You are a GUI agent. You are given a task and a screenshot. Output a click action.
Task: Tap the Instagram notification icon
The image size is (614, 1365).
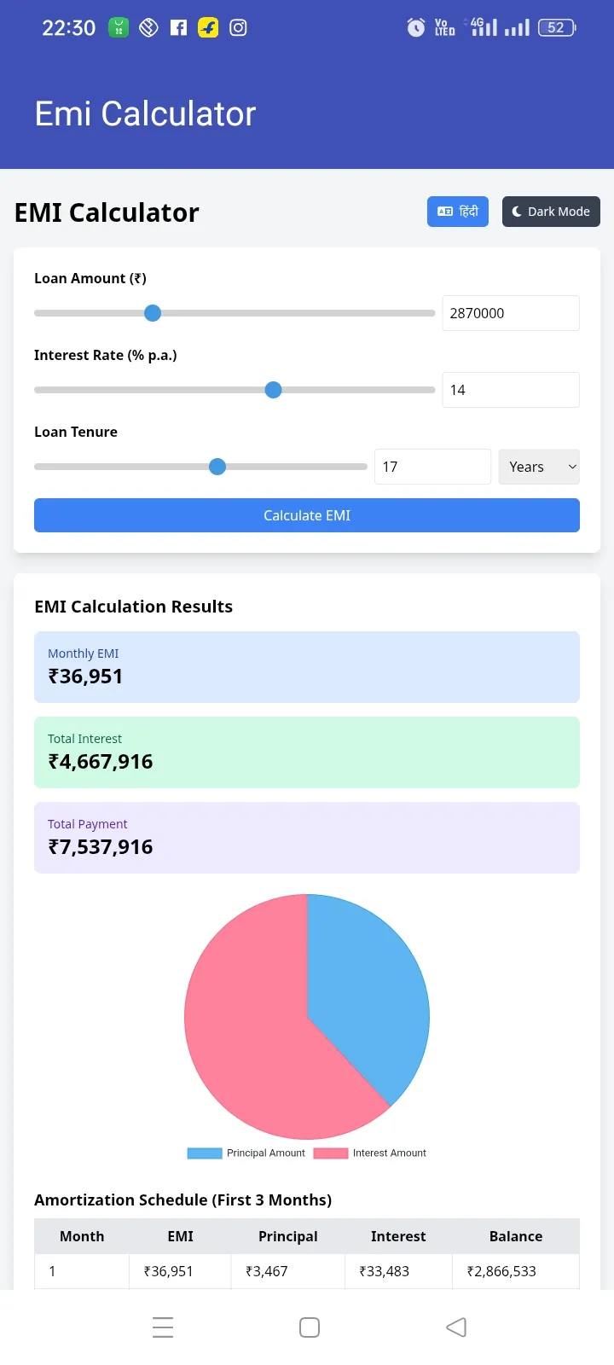[x=239, y=27]
